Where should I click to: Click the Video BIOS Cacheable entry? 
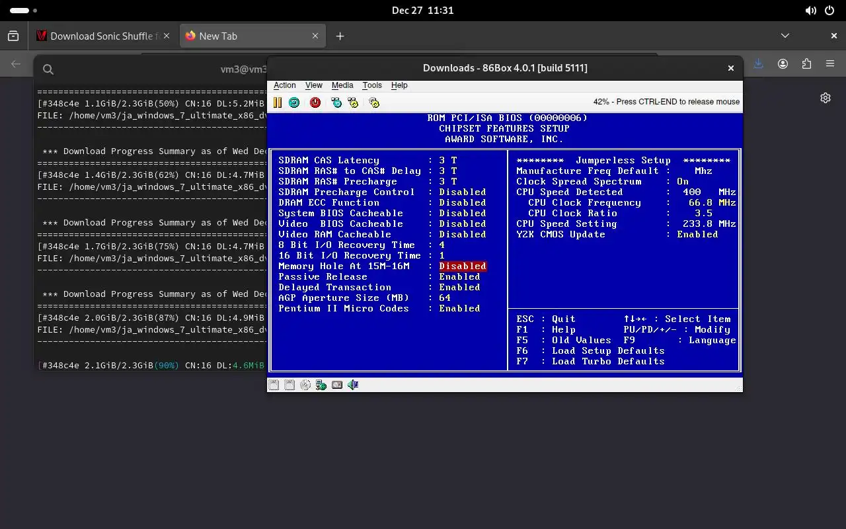(x=382, y=224)
